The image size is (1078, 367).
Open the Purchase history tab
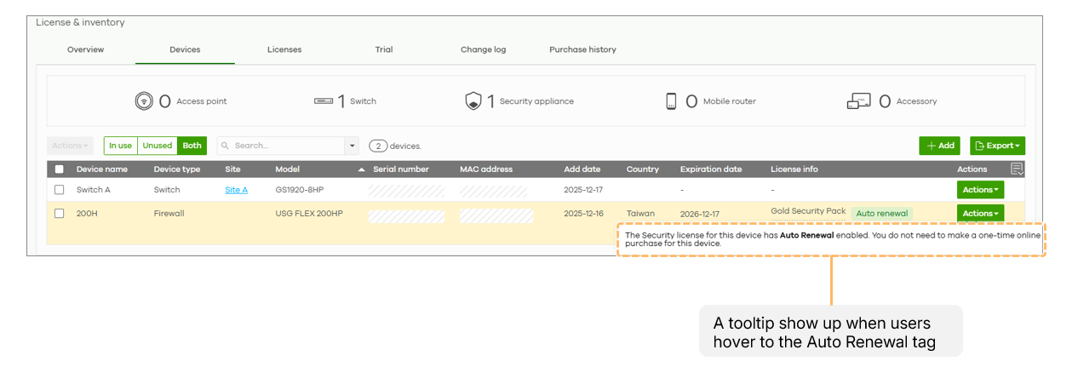[x=582, y=49]
